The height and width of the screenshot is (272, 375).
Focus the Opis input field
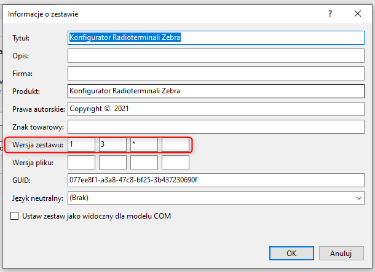tap(215, 56)
